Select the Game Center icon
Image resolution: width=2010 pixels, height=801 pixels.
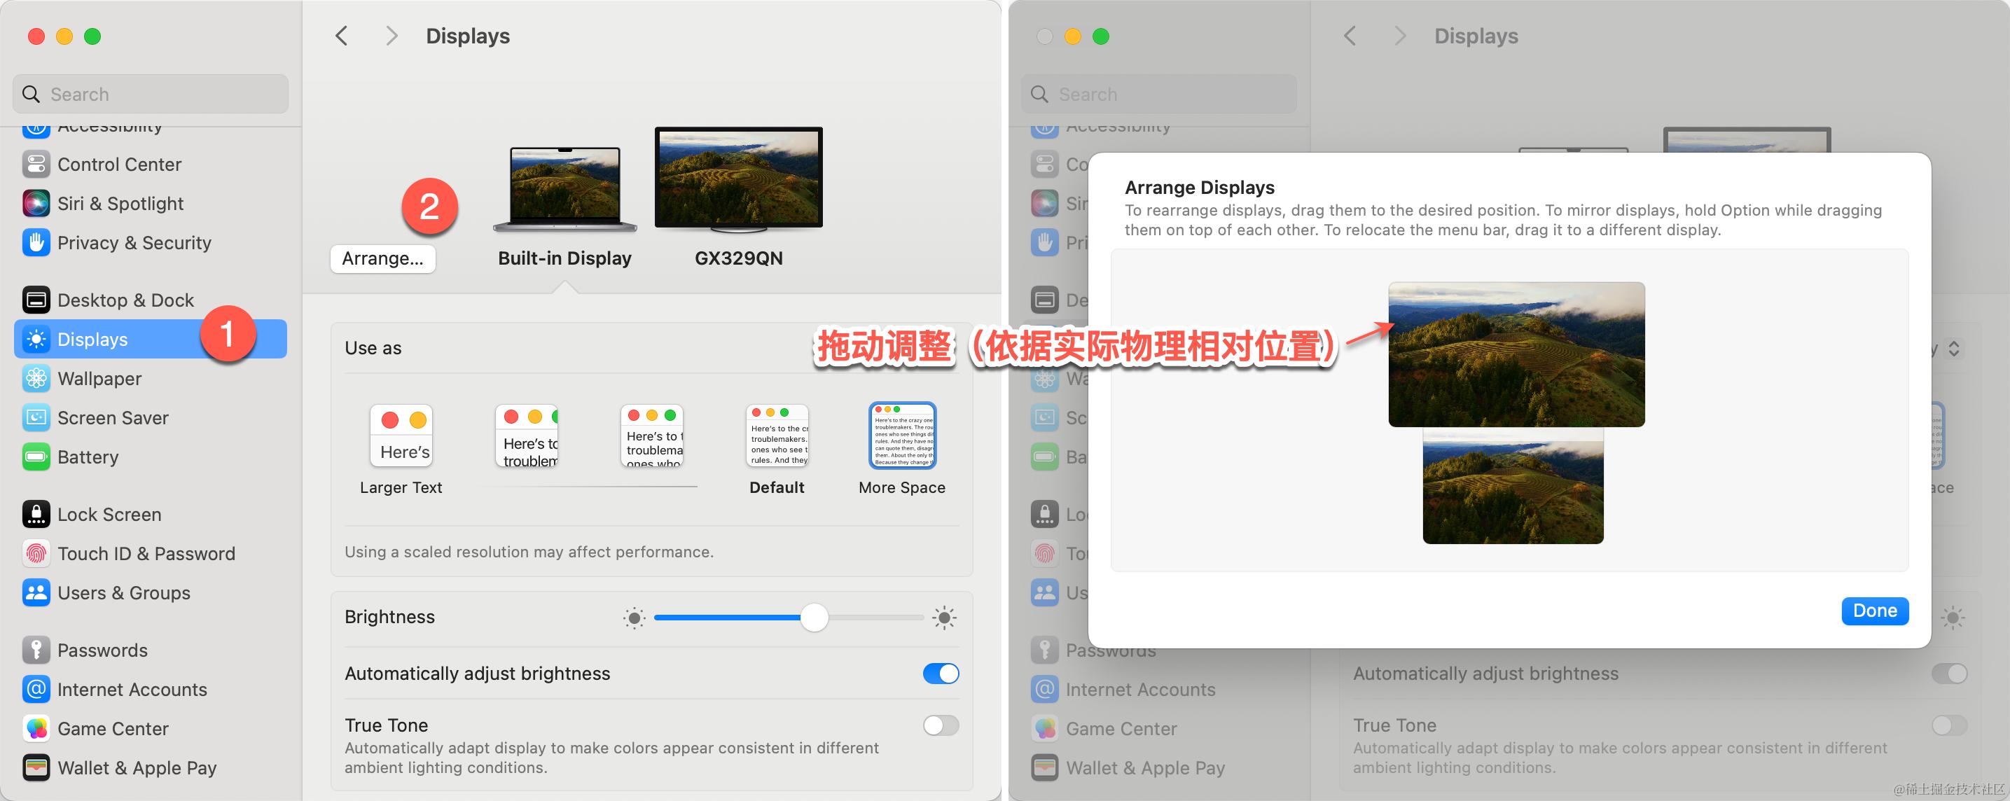click(36, 728)
